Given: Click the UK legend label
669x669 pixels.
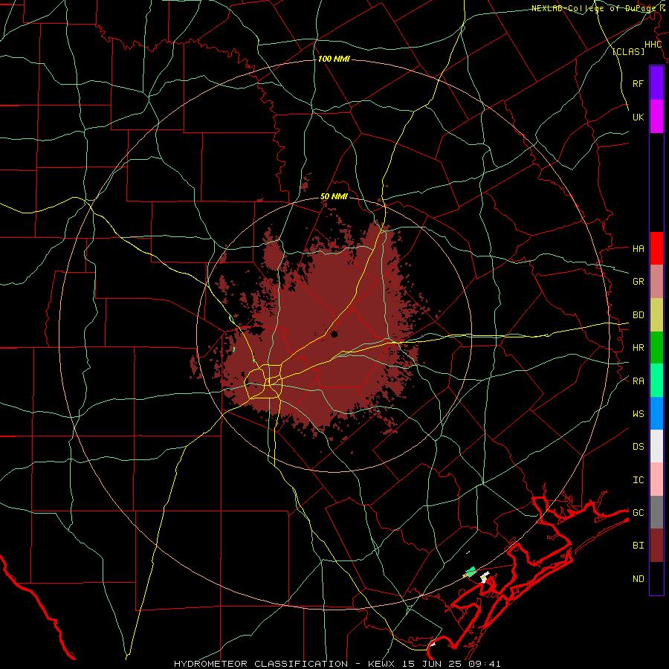Looking at the screenshot, I should pos(638,117).
